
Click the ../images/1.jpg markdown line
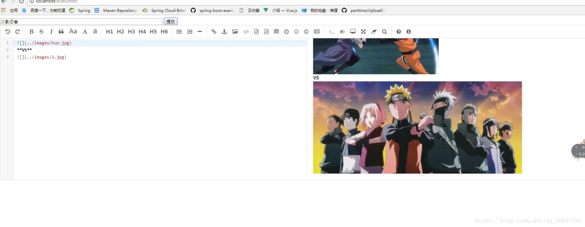click(x=42, y=57)
